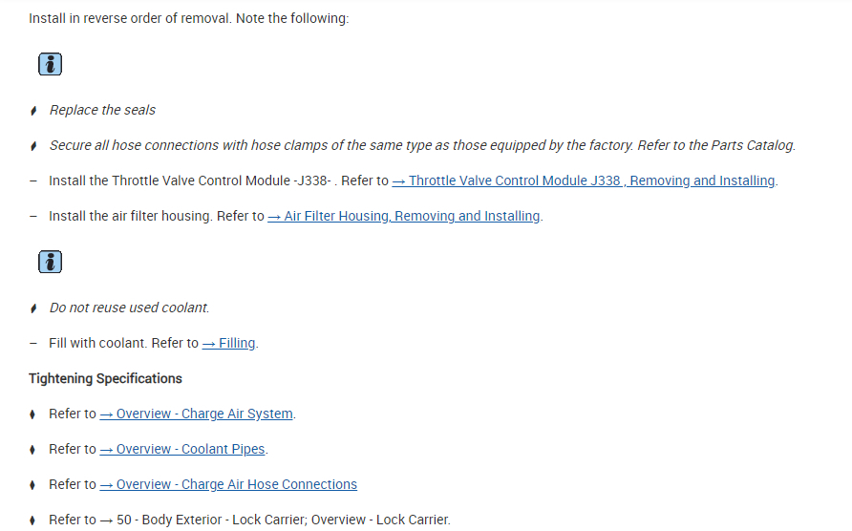Open Overview - Charge Air System link

[197, 414]
